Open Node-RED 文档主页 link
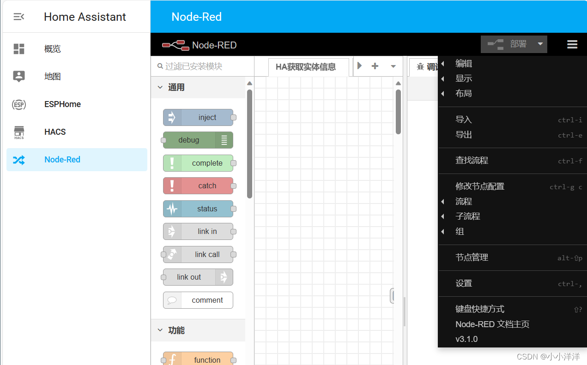 (x=512, y=324)
